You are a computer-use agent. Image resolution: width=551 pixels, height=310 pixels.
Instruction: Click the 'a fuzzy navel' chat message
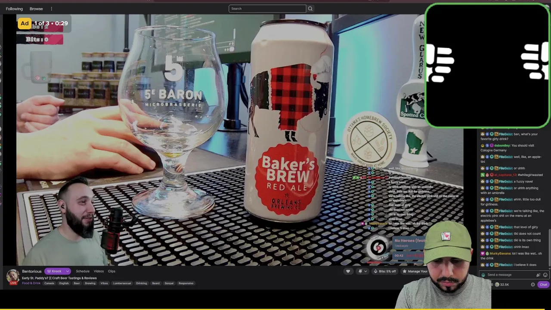click(x=507, y=182)
